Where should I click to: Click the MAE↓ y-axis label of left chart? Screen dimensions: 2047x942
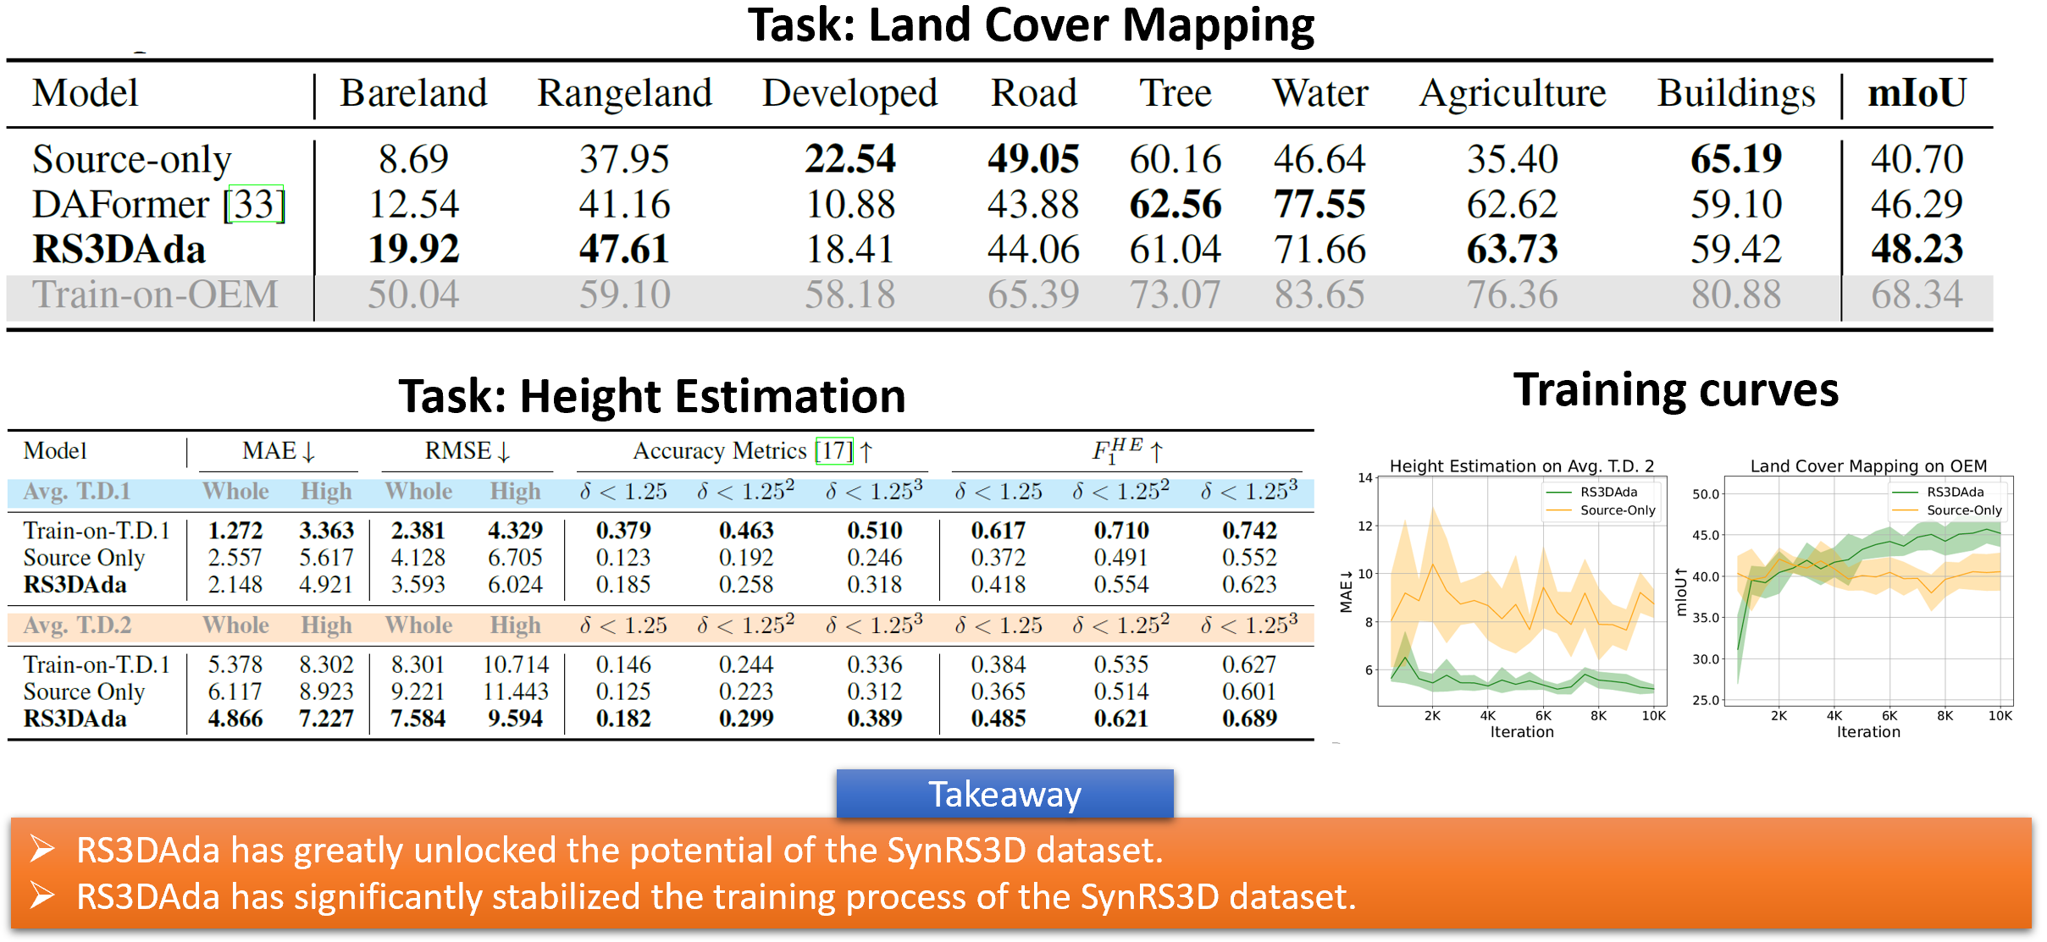tap(1346, 592)
